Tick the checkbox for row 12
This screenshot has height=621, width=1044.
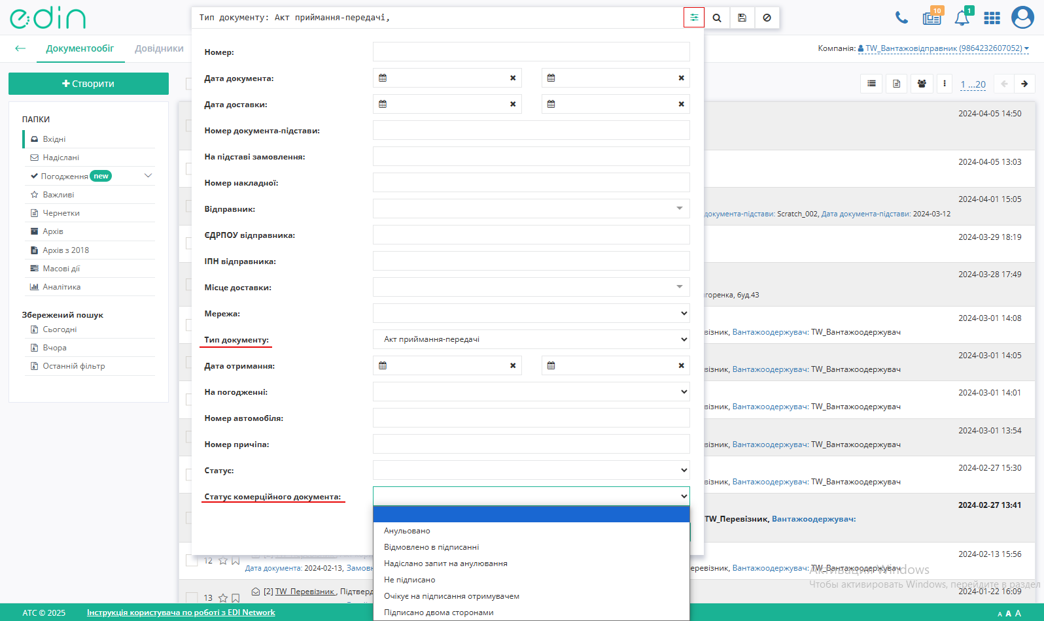pyautogui.click(x=192, y=561)
